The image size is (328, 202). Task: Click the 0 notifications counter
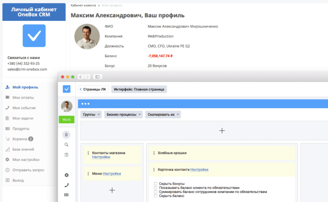(66, 135)
